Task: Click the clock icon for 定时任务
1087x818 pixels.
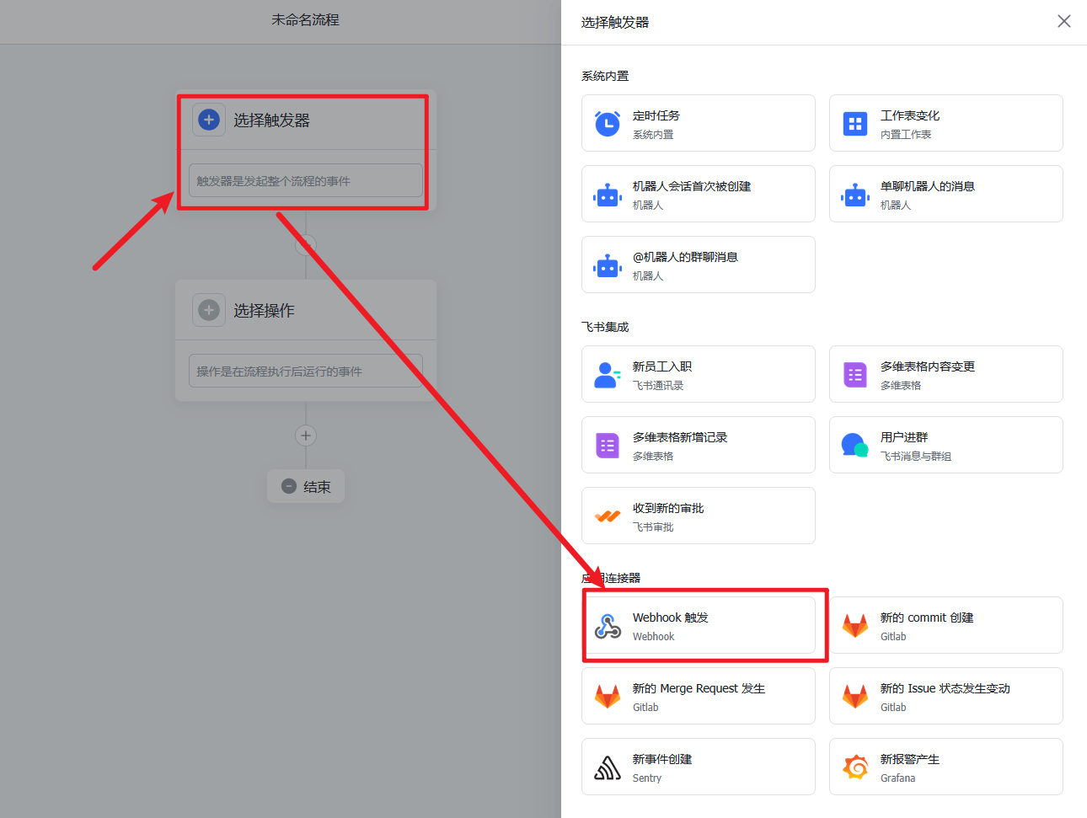Action: [608, 123]
